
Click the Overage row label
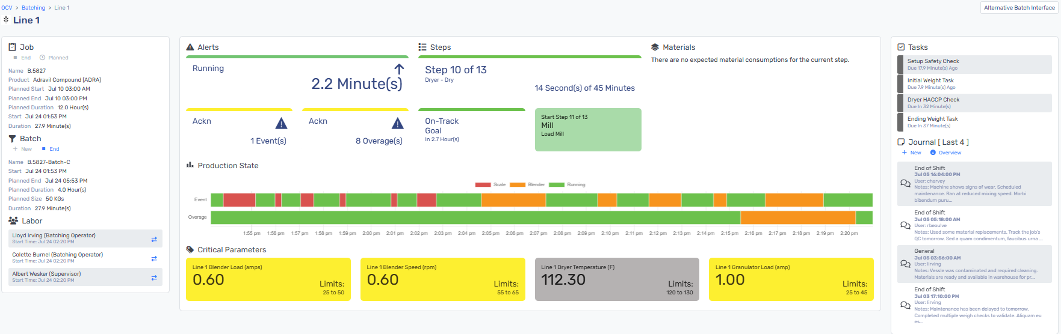[x=197, y=217]
